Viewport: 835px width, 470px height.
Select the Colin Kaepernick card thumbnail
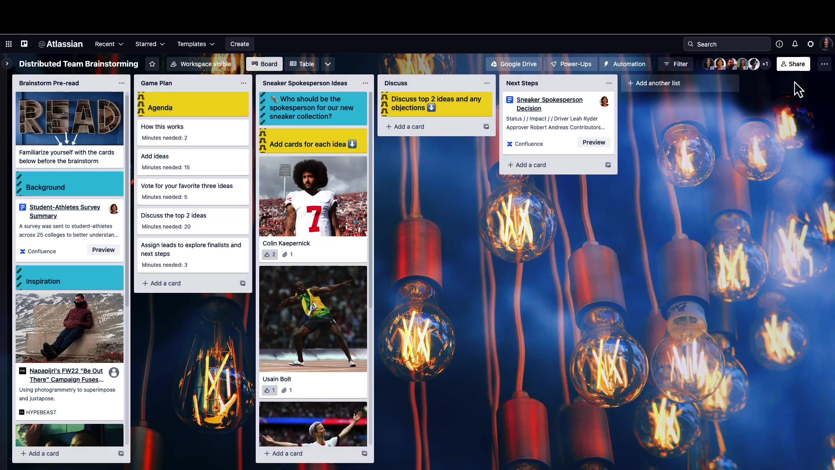(314, 195)
